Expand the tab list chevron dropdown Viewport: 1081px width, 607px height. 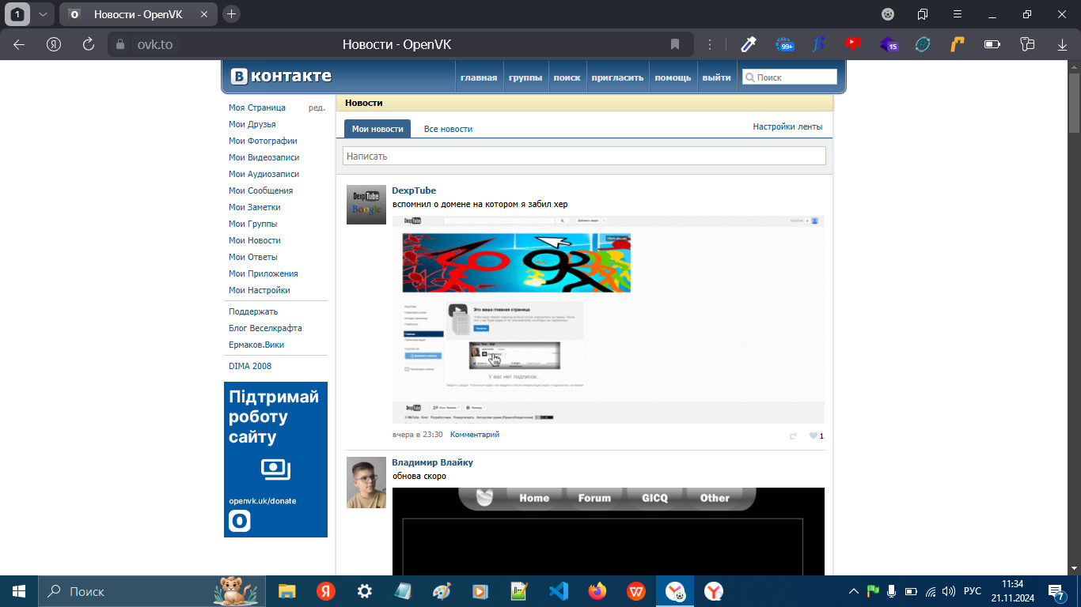click(x=43, y=14)
